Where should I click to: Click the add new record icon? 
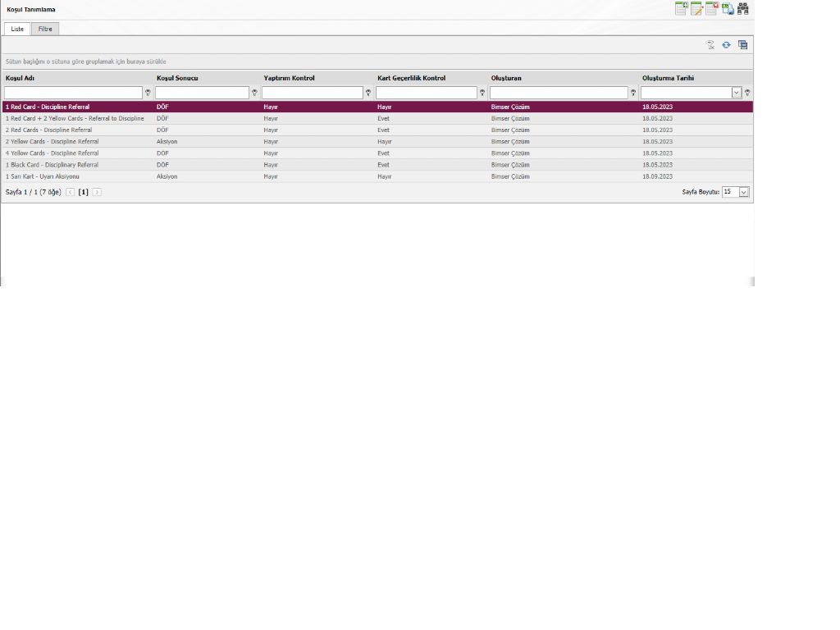point(682,8)
